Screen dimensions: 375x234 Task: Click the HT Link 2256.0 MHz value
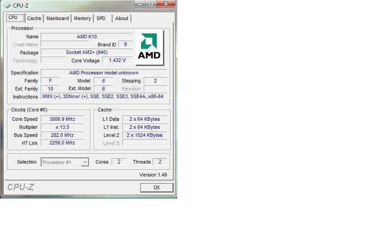click(x=62, y=143)
